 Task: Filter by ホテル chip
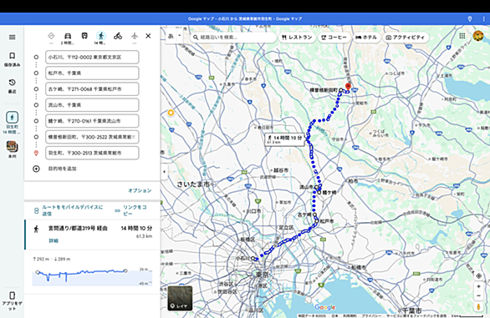click(365, 37)
